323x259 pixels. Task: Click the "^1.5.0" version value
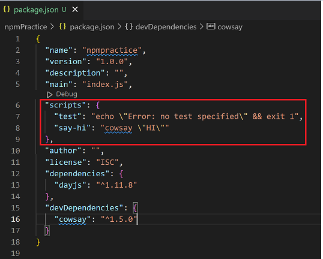[119, 219]
